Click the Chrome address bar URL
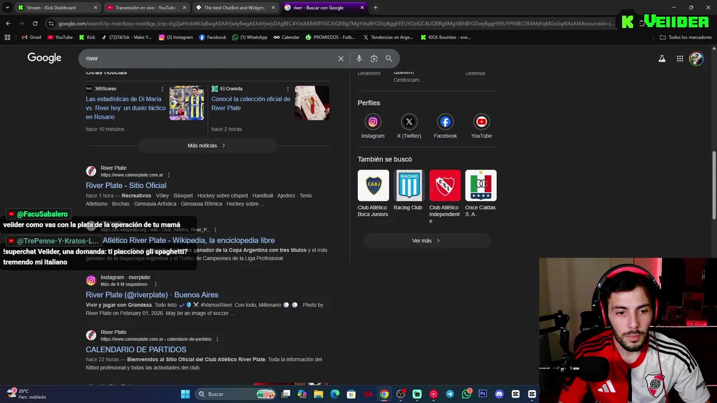This screenshot has width=717, height=403. pyautogui.click(x=336, y=24)
